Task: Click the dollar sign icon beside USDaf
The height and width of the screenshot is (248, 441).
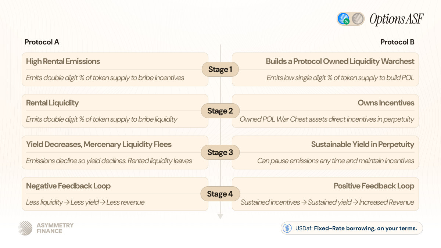Action: click(287, 228)
